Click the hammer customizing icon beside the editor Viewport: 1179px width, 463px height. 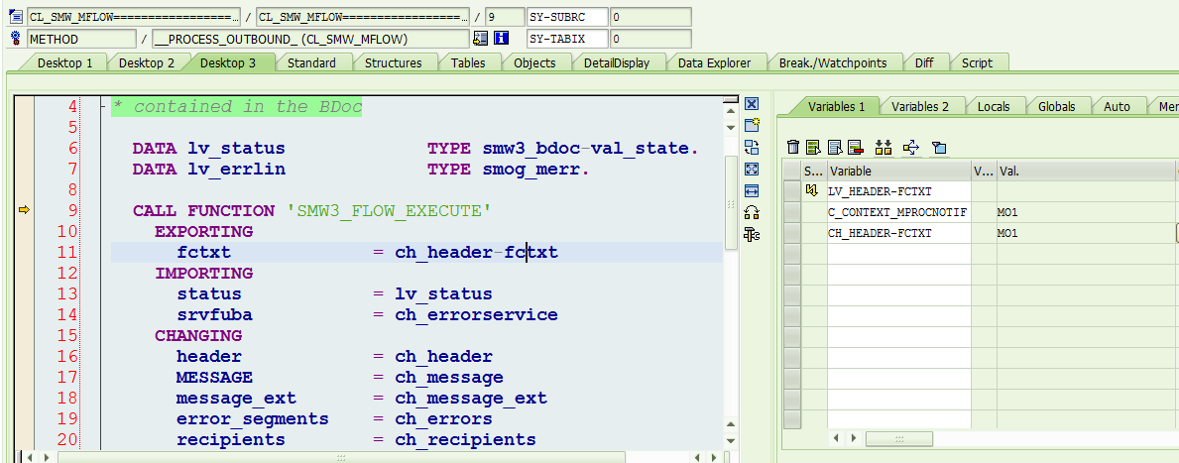752,235
